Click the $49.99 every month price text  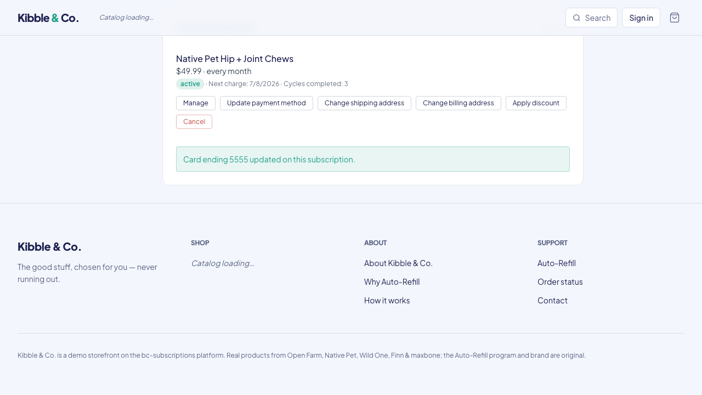(214, 71)
